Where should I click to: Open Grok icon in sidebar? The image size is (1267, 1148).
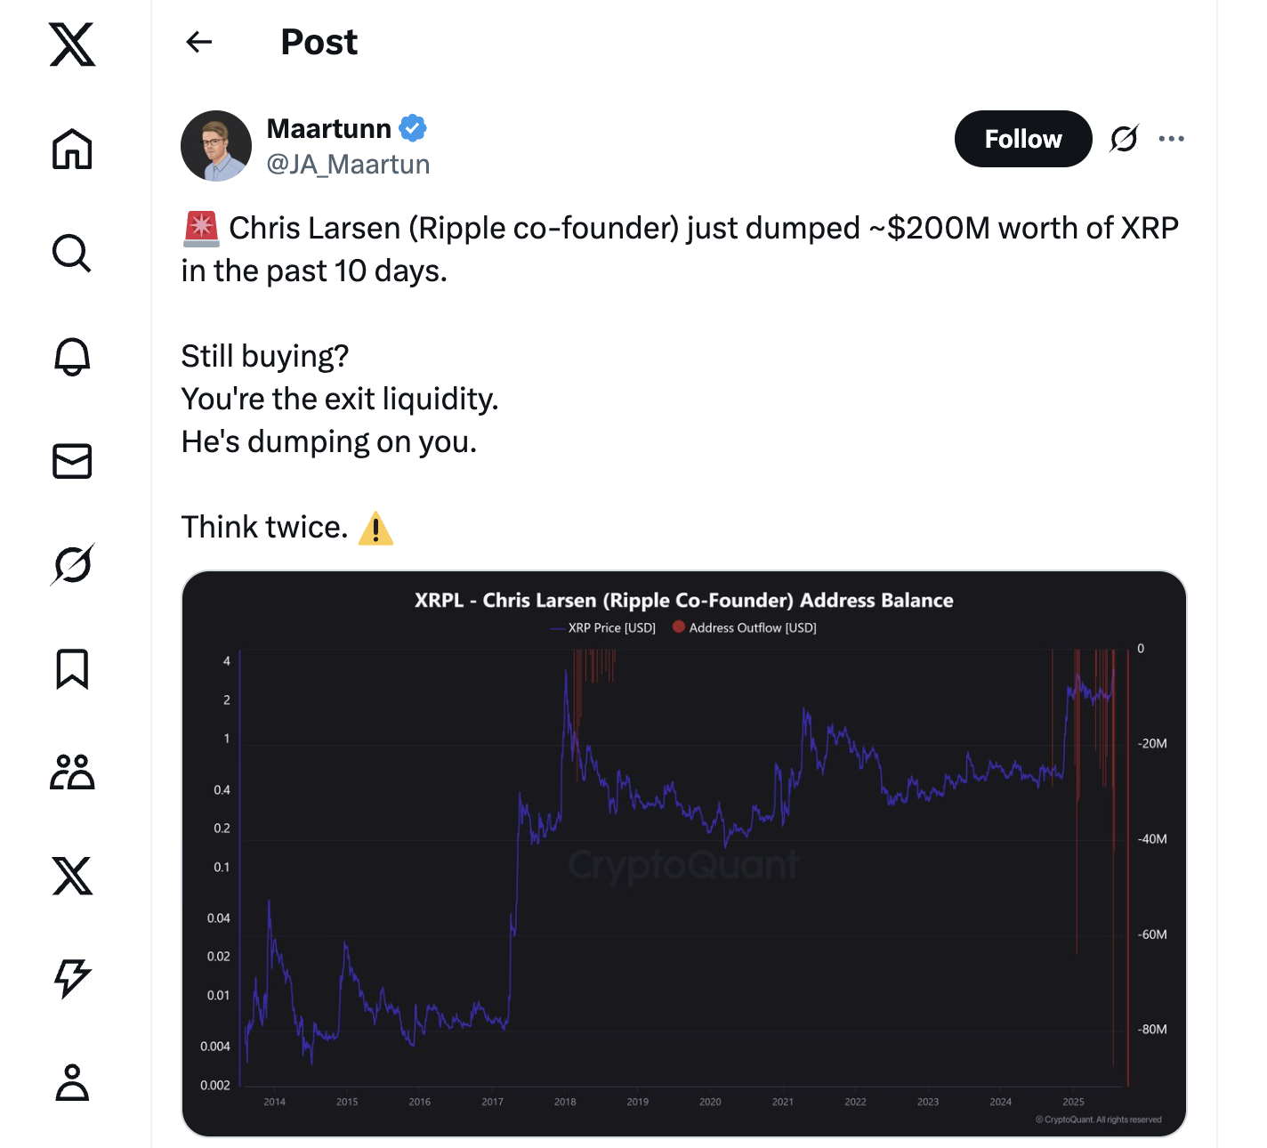72,564
